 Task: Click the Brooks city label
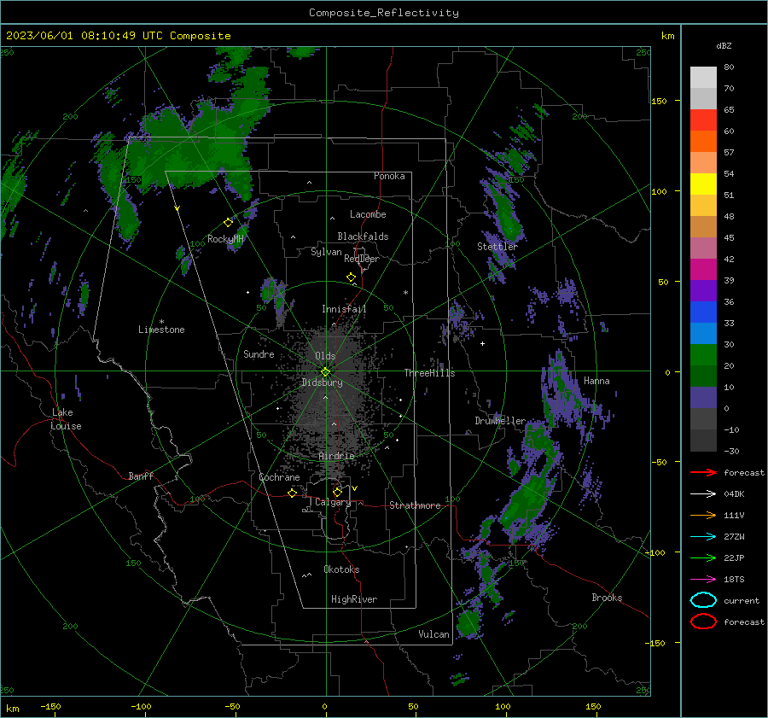point(607,598)
